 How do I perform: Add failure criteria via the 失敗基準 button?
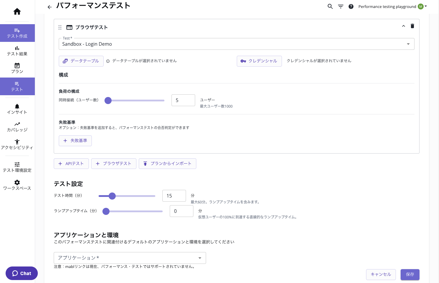[75, 141]
